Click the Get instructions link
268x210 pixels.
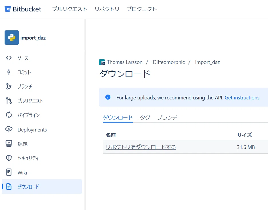(242, 98)
